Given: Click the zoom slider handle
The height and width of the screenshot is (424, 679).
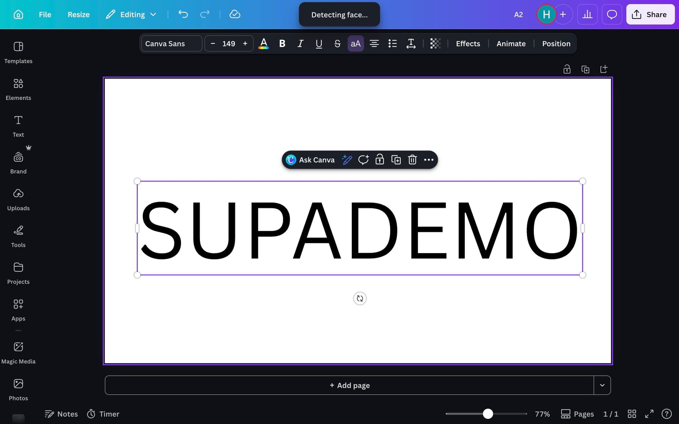Looking at the screenshot, I should tap(488, 414).
